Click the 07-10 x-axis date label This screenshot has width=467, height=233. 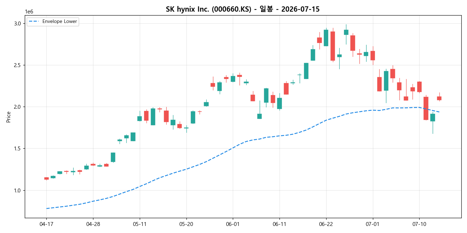(419, 224)
